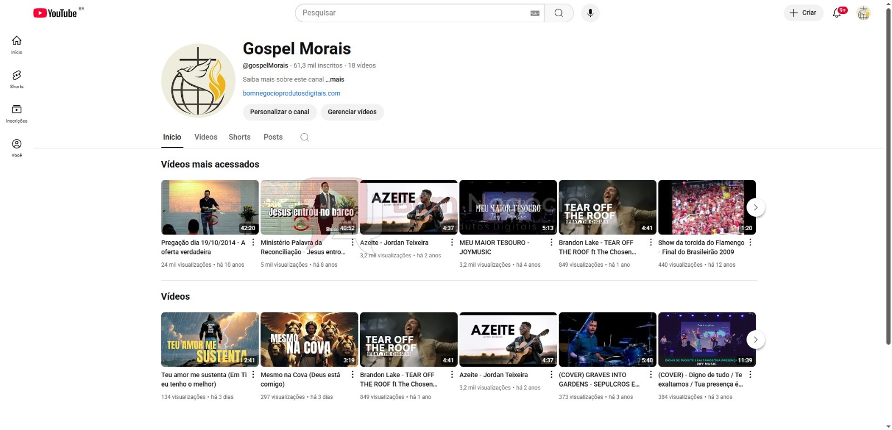Show next videos in Vídeos mais acessados carousel

(x=755, y=207)
